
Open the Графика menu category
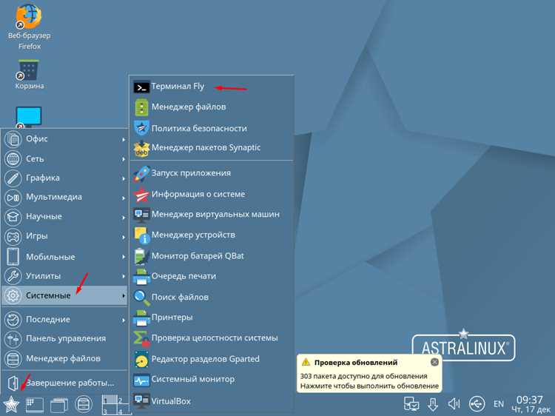[x=64, y=178]
